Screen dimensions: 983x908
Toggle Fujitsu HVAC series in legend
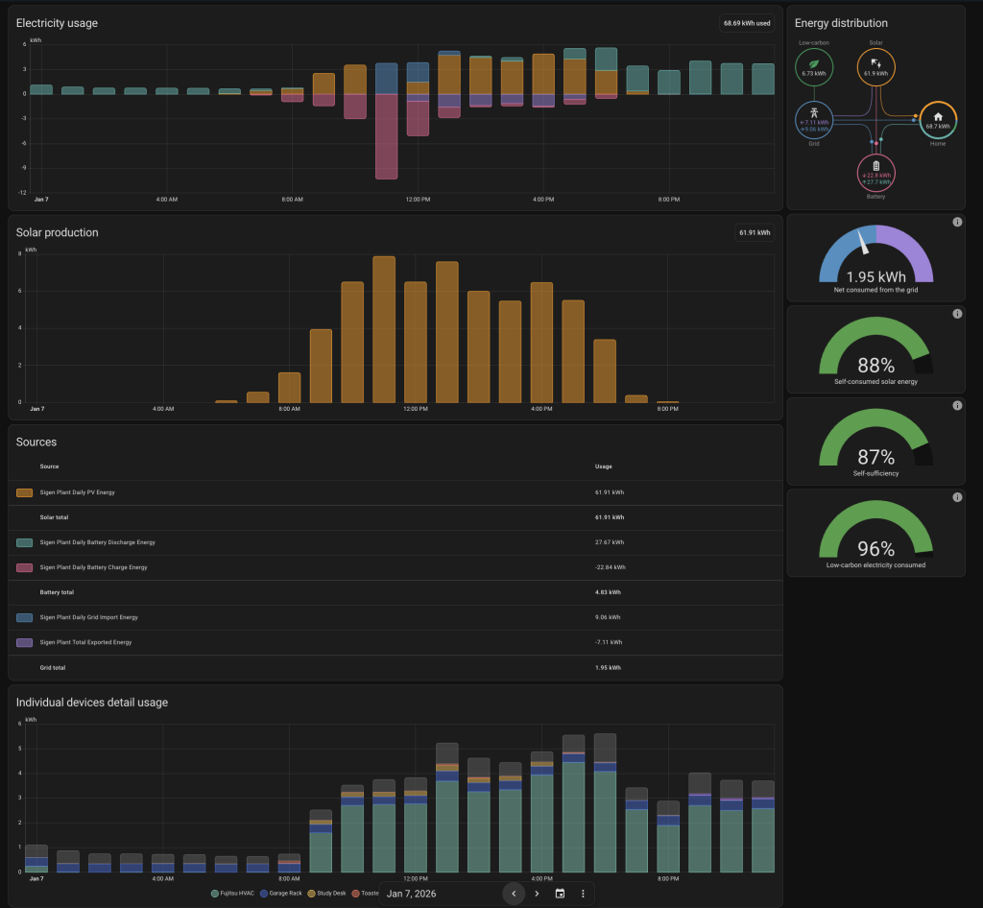tap(233, 894)
